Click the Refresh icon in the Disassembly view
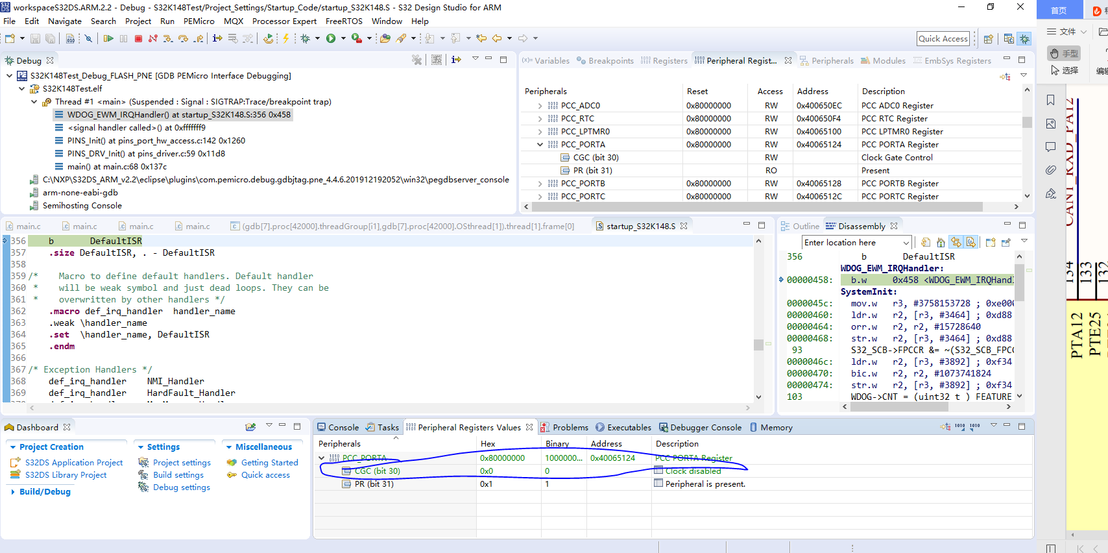The image size is (1108, 553). pyautogui.click(x=926, y=242)
